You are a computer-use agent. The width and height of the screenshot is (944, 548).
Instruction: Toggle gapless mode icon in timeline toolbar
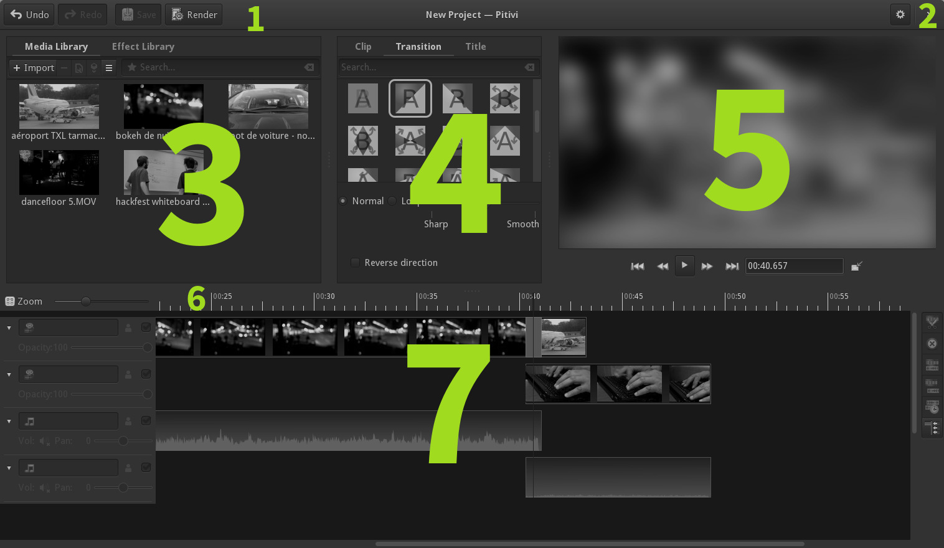pyautogui.click(x=932, y=428)
